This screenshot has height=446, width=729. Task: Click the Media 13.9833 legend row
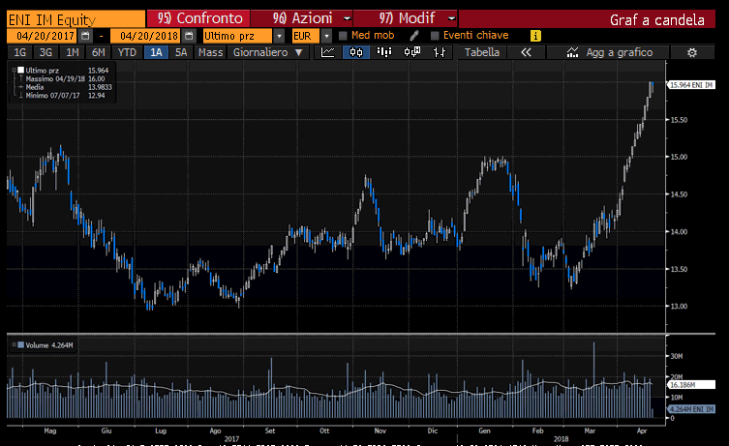pos(69,87)
